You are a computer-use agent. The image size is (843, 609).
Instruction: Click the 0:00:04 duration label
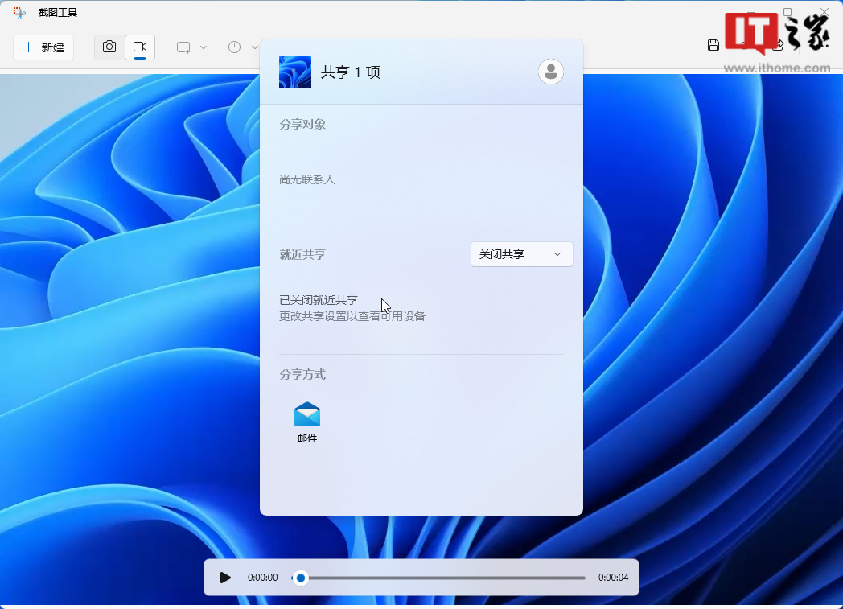pyautogui.click(x=613, y=578)
